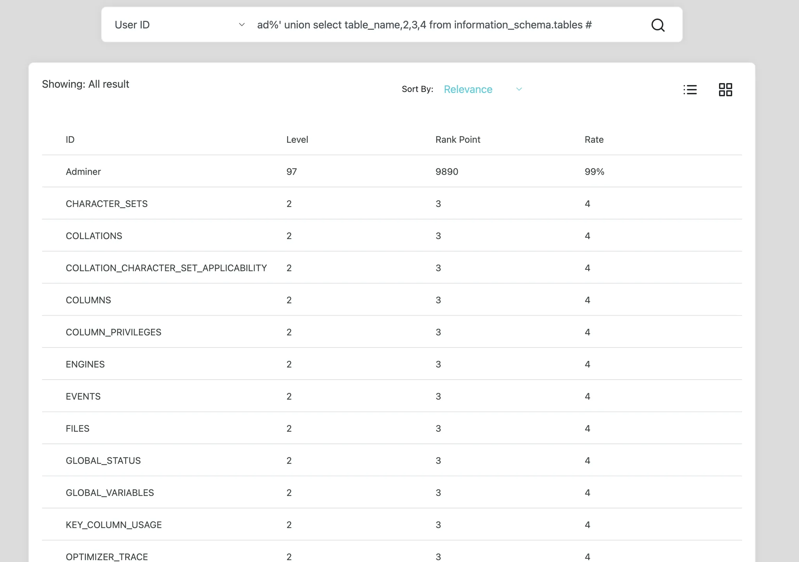The height and width of the screenshot is (562, 799).
Task: Select the GLOBAL_VARIABLES entry
Action: point(110,493)
